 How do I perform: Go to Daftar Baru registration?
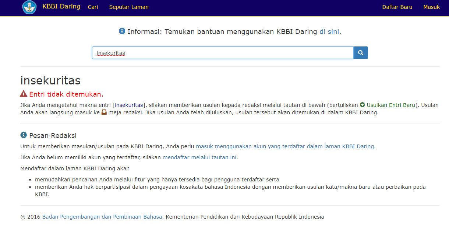point(397,7)
